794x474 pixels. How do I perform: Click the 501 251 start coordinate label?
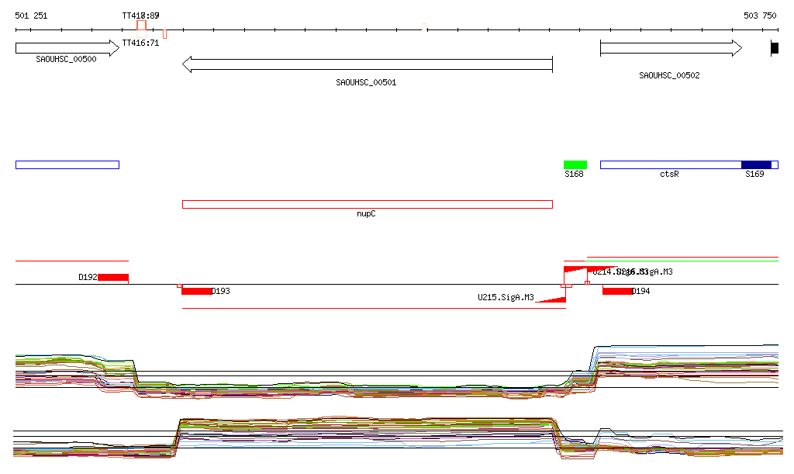click(x=31, y=16)
